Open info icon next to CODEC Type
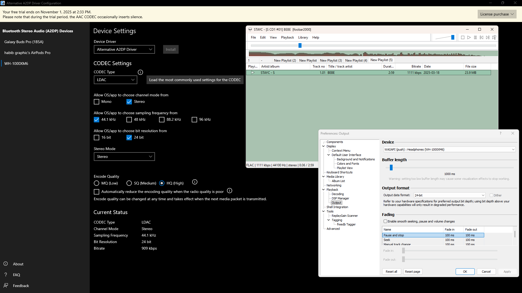This screenshot has width=522, height=293. click(140, 72)
